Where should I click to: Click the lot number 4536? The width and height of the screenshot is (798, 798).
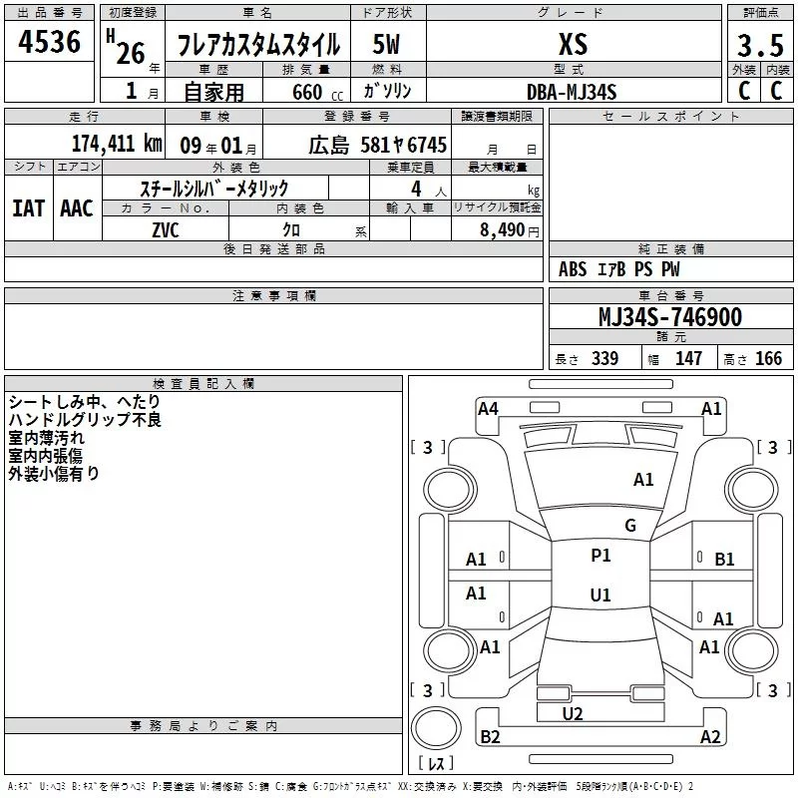click(50, 43)
